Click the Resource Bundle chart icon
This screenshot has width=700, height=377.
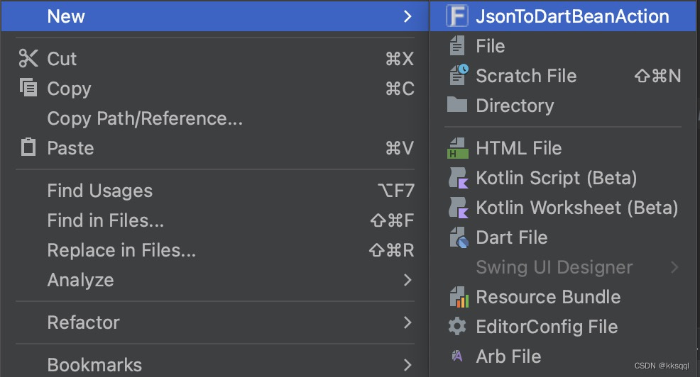[459, 297]
